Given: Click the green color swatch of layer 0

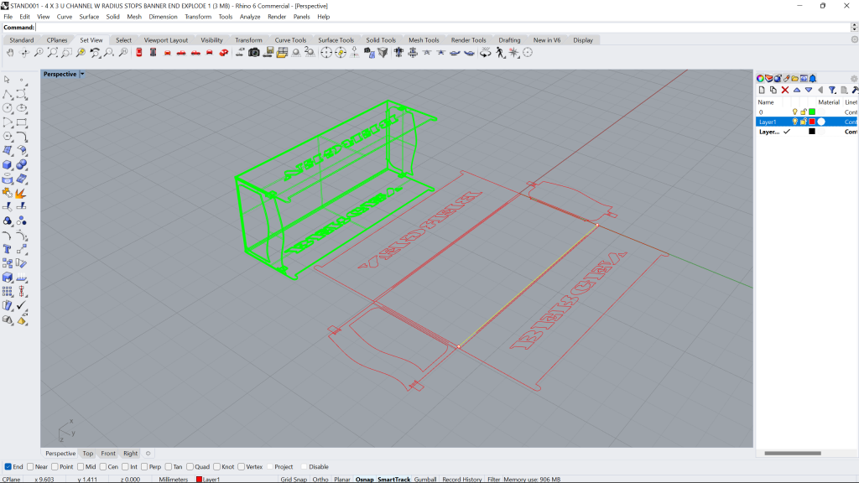Looking at the screenshot, I should click(812, 112).
